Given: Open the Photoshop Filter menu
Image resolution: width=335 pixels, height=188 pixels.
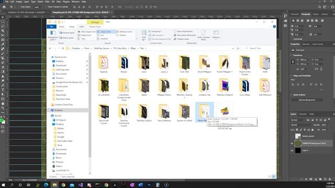Looking at the screenshot, I should coord(47,2).
